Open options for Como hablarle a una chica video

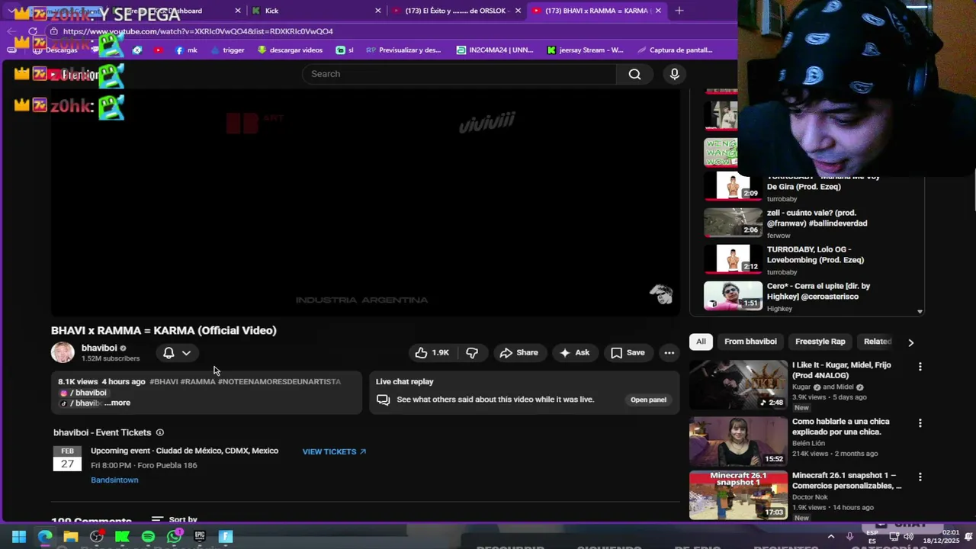(920, 423)
